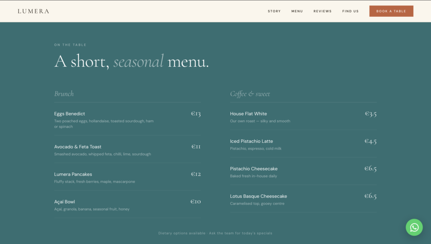Open the Find Us nav link
The width and height of the screenshot is (431, 244).
pyautogui.click(x=350, y=11)
